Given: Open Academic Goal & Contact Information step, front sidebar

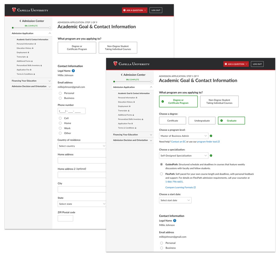Looking at the screenshot, I should 134,93.
